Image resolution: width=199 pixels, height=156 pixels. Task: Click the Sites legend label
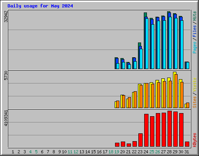[x=195, y=102]
